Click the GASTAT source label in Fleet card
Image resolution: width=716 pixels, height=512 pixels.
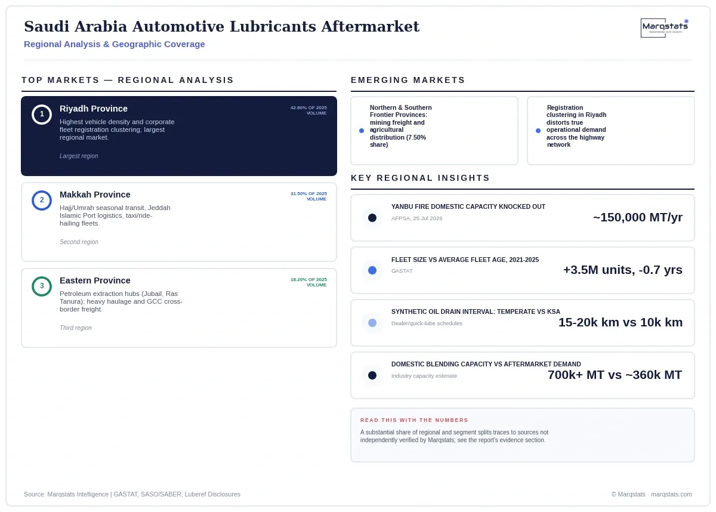(x=402, y=271)
